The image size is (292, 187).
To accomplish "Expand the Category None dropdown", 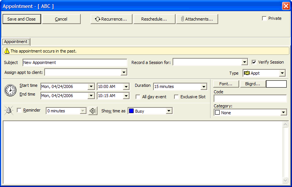I will pyautogui.click(x=283, y=112).
